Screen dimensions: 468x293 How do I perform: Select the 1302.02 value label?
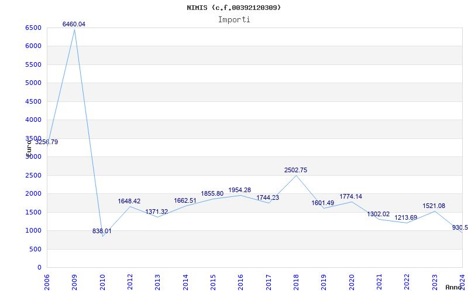[378, 214]
